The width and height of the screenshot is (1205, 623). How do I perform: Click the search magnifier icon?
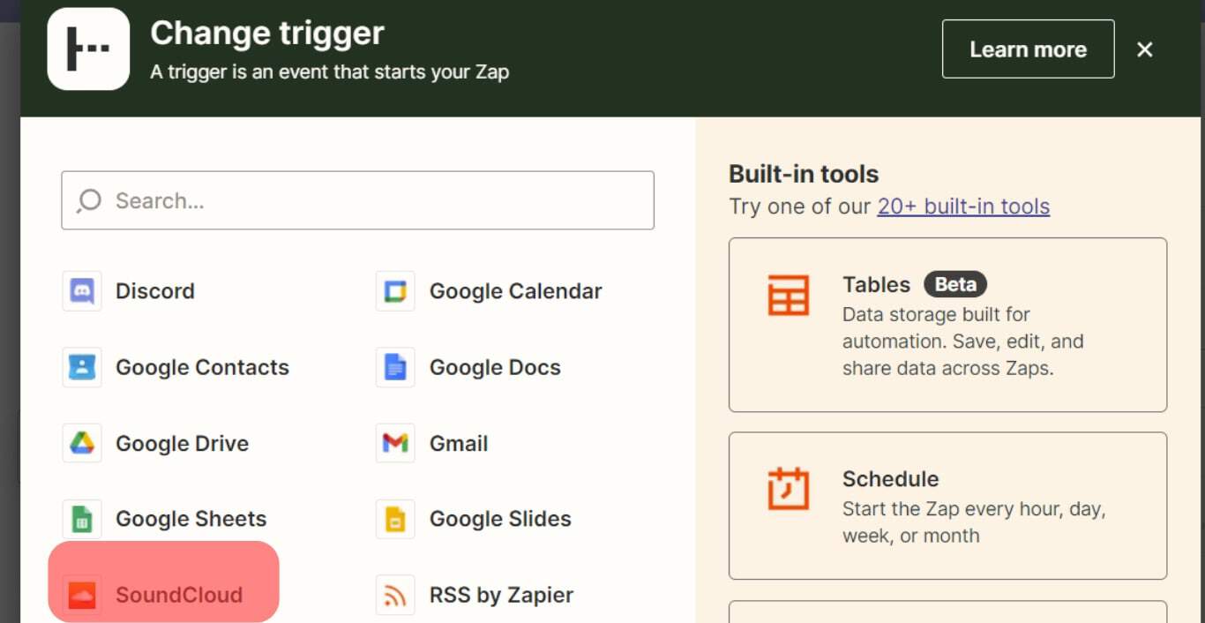click(89, 201)
